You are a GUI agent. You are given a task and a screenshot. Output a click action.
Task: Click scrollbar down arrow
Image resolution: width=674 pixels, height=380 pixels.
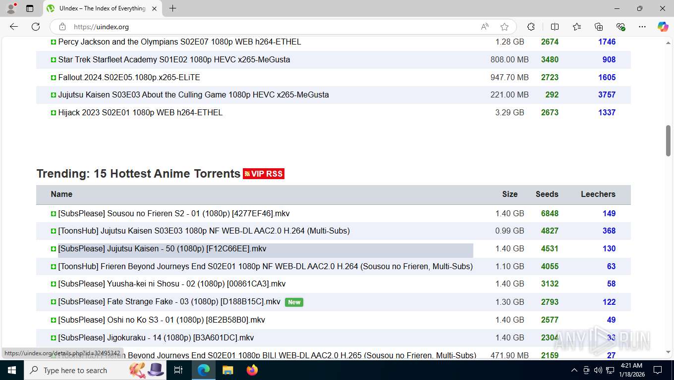click(x=668, y=352)
